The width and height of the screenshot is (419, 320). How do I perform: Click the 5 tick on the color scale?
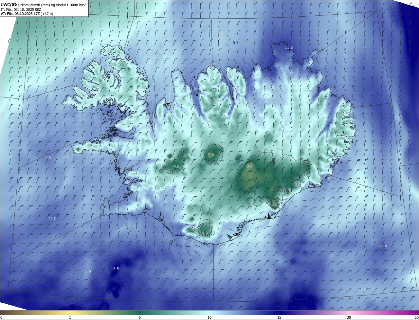(x=140, y=317)
